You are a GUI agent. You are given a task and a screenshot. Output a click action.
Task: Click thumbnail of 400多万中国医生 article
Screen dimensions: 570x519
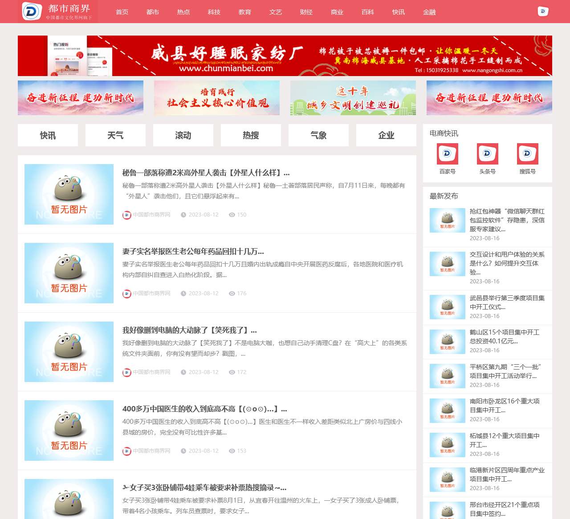(69, 430)
